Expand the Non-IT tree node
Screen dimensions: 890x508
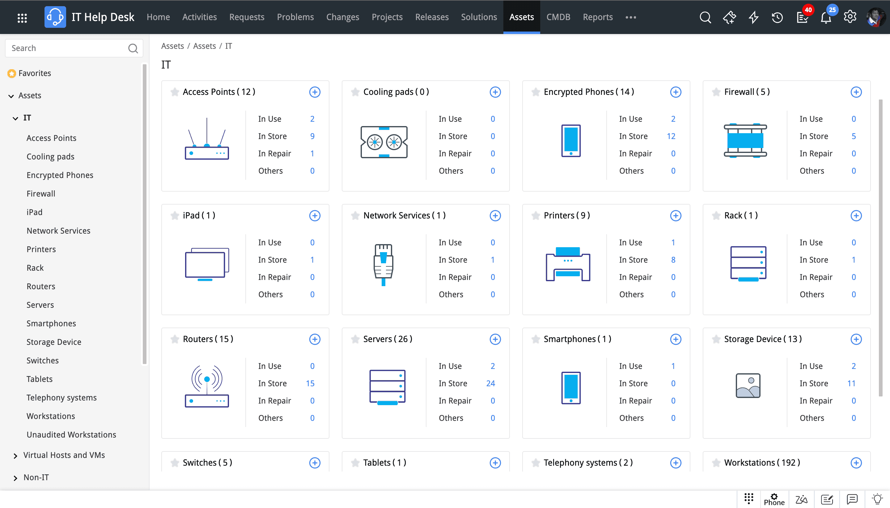pos(15,478)
